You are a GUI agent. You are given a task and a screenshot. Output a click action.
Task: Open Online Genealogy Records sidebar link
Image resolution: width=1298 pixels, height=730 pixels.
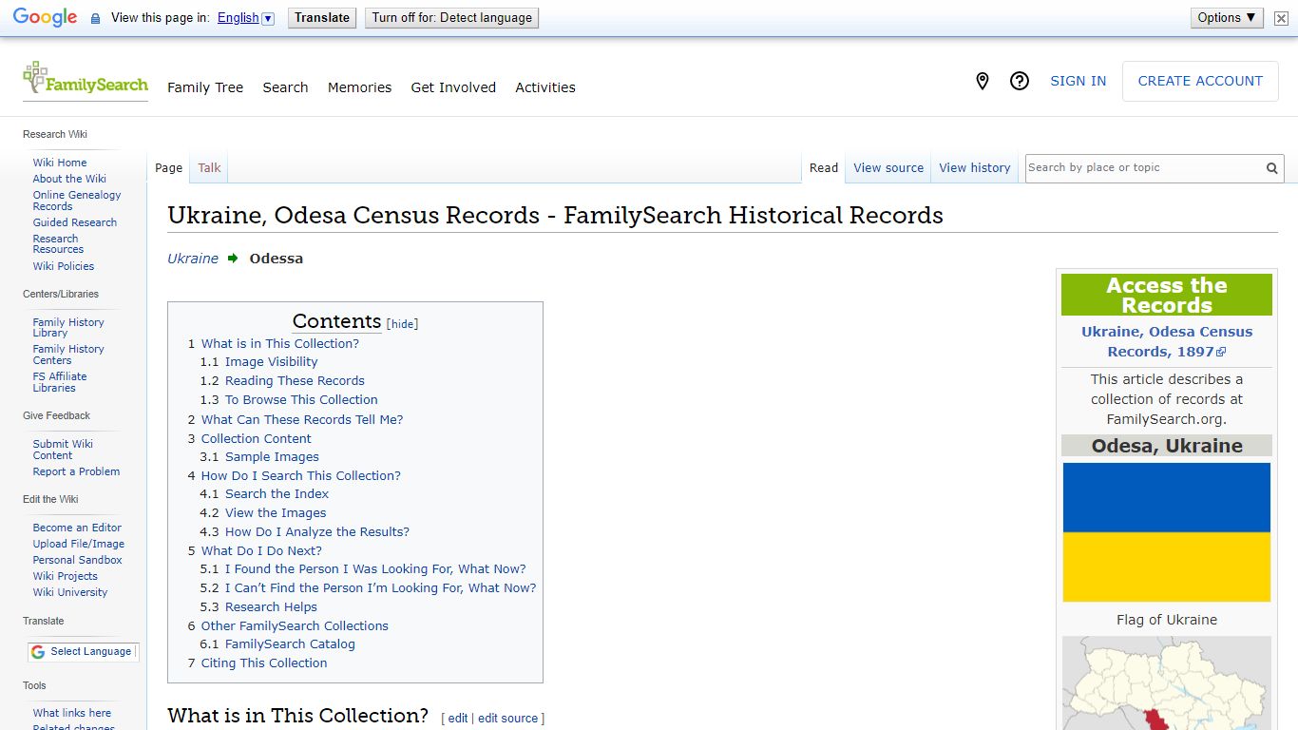tap(77, 201)
